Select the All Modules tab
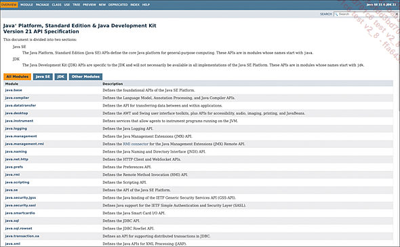 pos(18,77)
